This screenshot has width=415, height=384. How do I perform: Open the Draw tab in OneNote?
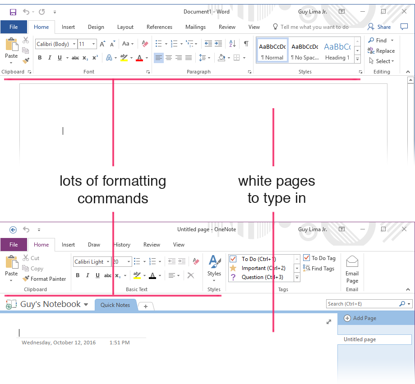[94, 245]
